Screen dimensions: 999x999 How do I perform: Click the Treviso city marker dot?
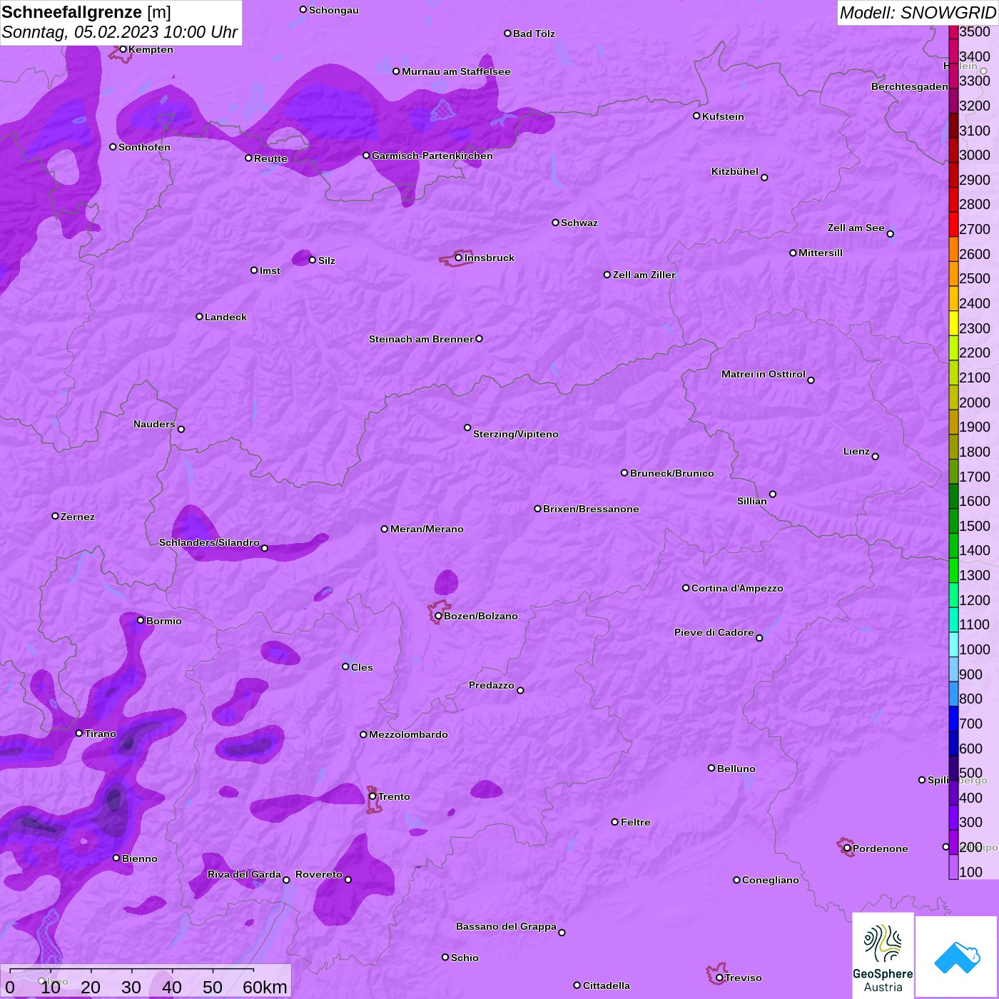tap(719, 978)
